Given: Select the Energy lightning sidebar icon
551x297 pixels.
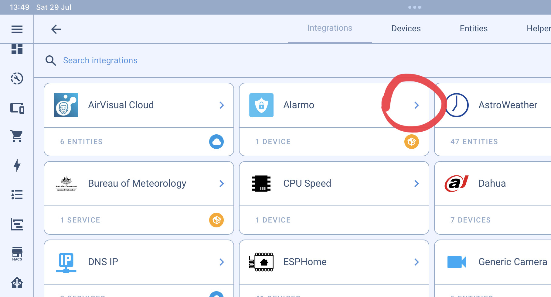Looking at the screenshot, I should [17, 165].
